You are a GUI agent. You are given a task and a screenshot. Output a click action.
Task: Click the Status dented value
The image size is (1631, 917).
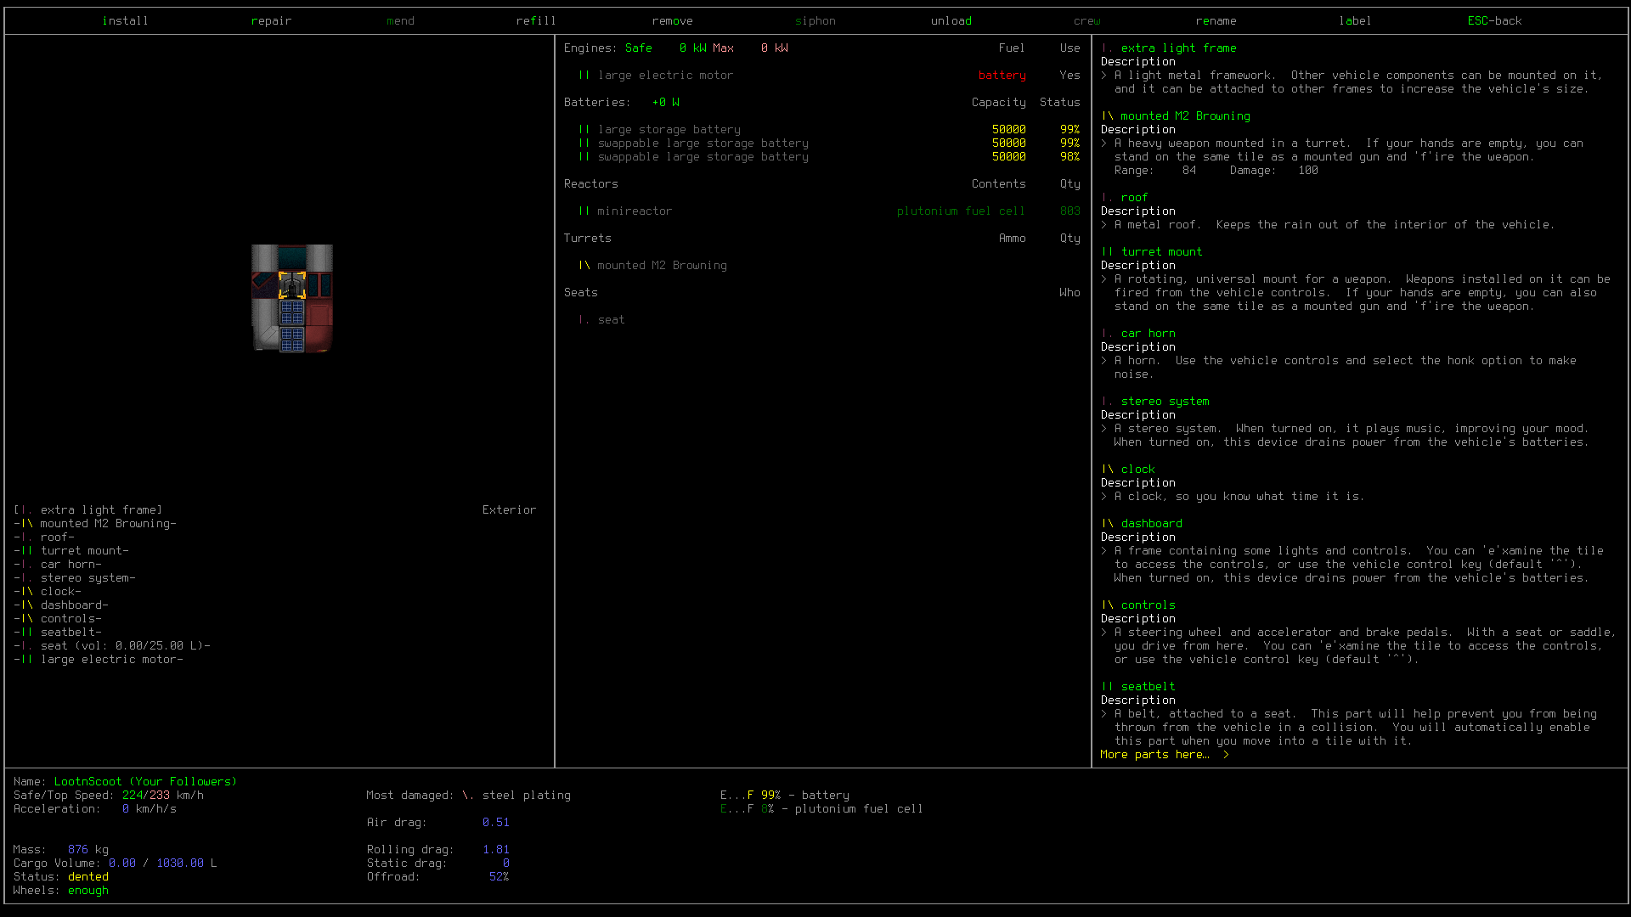point(88,877)
